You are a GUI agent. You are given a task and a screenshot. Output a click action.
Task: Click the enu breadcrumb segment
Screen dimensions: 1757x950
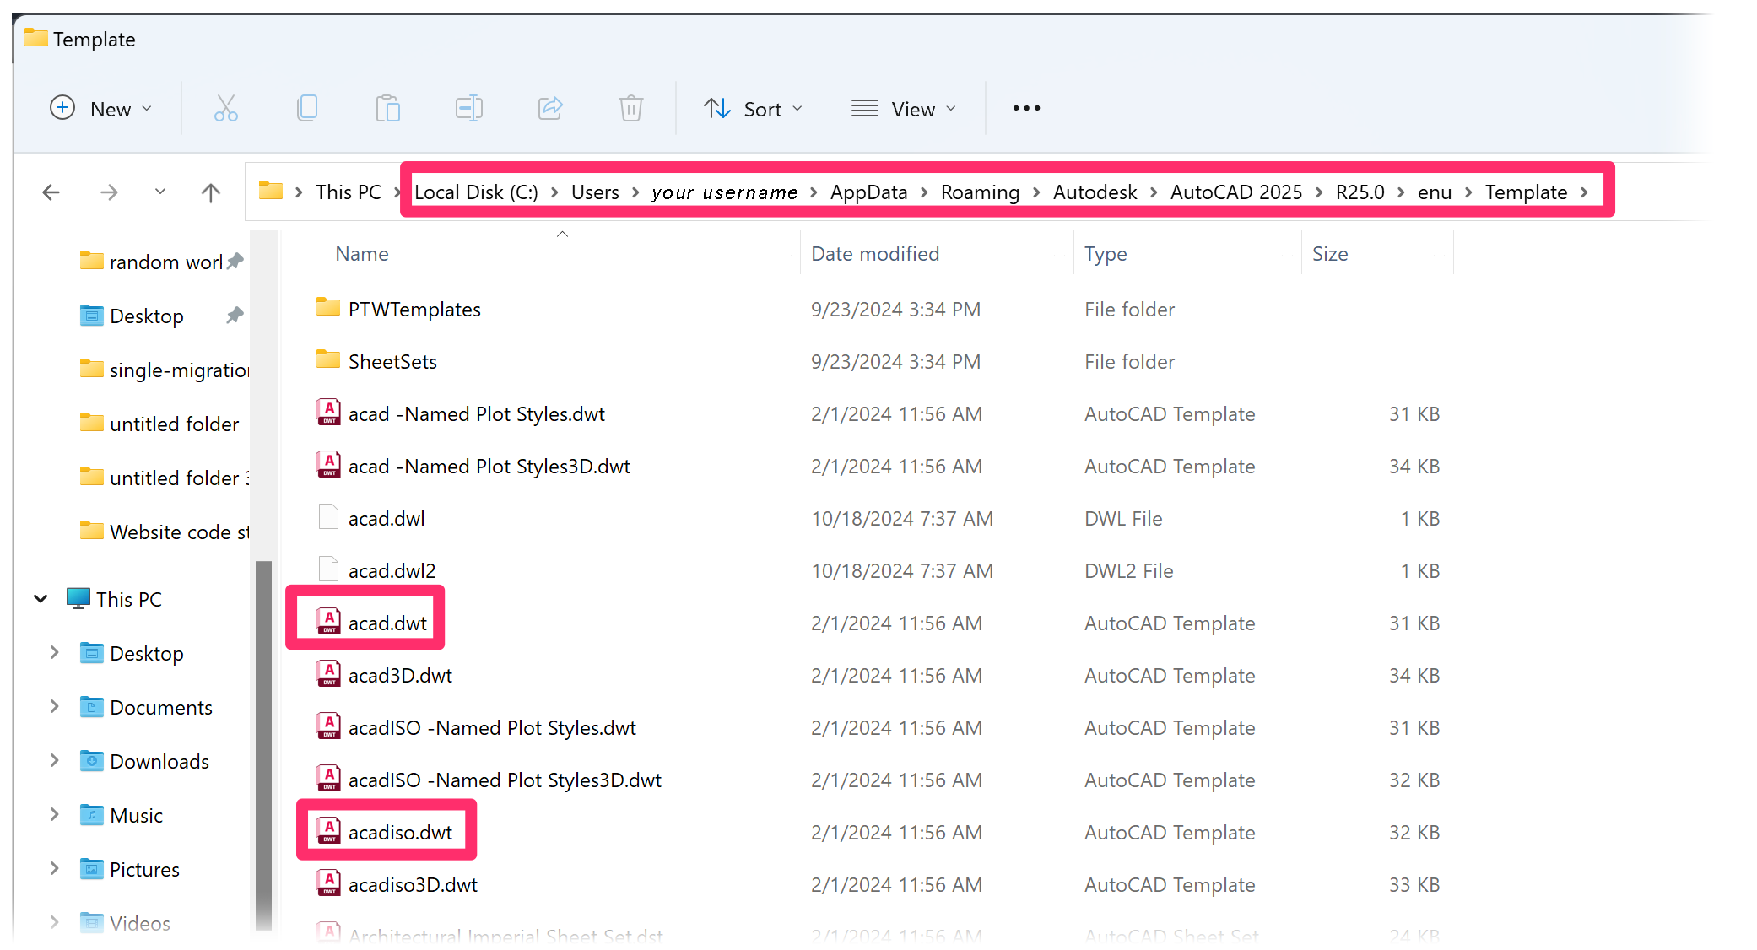1435,192
